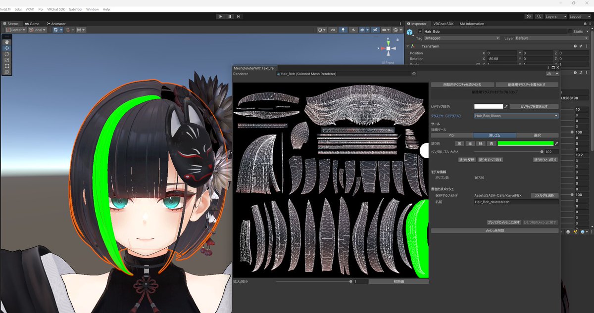The image size is (594, 313).
Task: Click the pen/eraser size slider handle
Action: pyautogui.click(x=542, y=152)
